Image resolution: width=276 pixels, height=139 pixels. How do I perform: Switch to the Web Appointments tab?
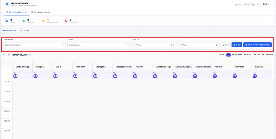40,12
